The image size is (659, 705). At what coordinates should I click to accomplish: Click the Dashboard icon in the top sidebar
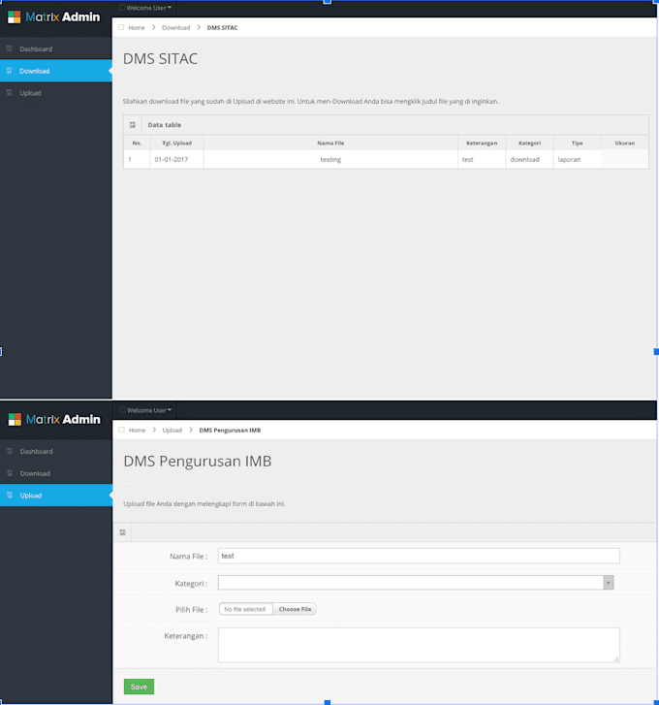[x=9, y=48]
